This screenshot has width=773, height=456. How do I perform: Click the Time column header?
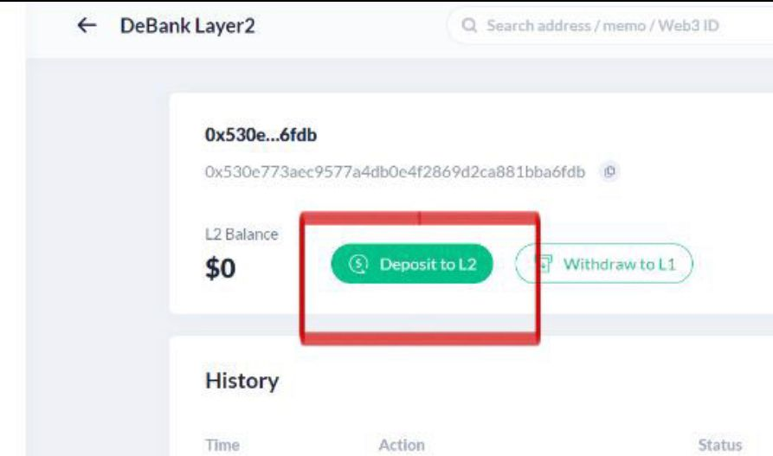pos(222,445)
